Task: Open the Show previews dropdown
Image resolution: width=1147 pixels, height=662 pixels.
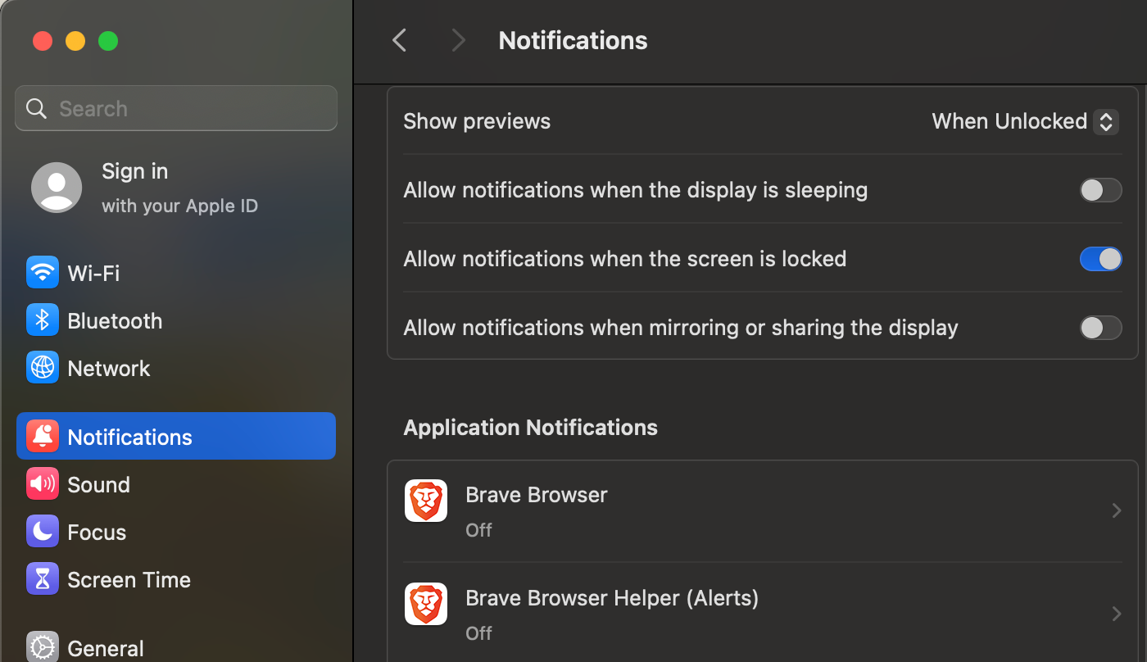Action: click(x=1025, y=122)
